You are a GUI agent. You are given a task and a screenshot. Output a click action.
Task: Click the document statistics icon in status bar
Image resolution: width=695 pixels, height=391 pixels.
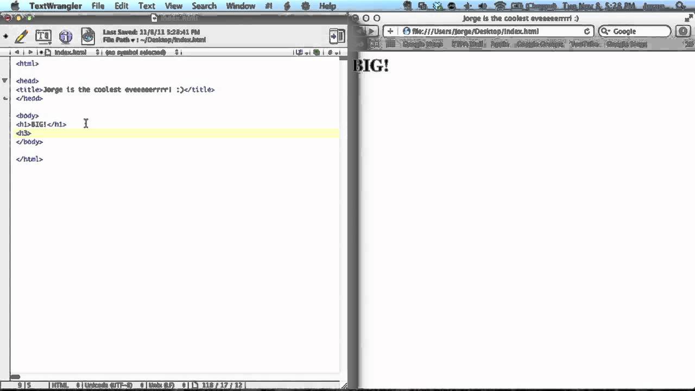pyautogui.click(x=196, y=385)
